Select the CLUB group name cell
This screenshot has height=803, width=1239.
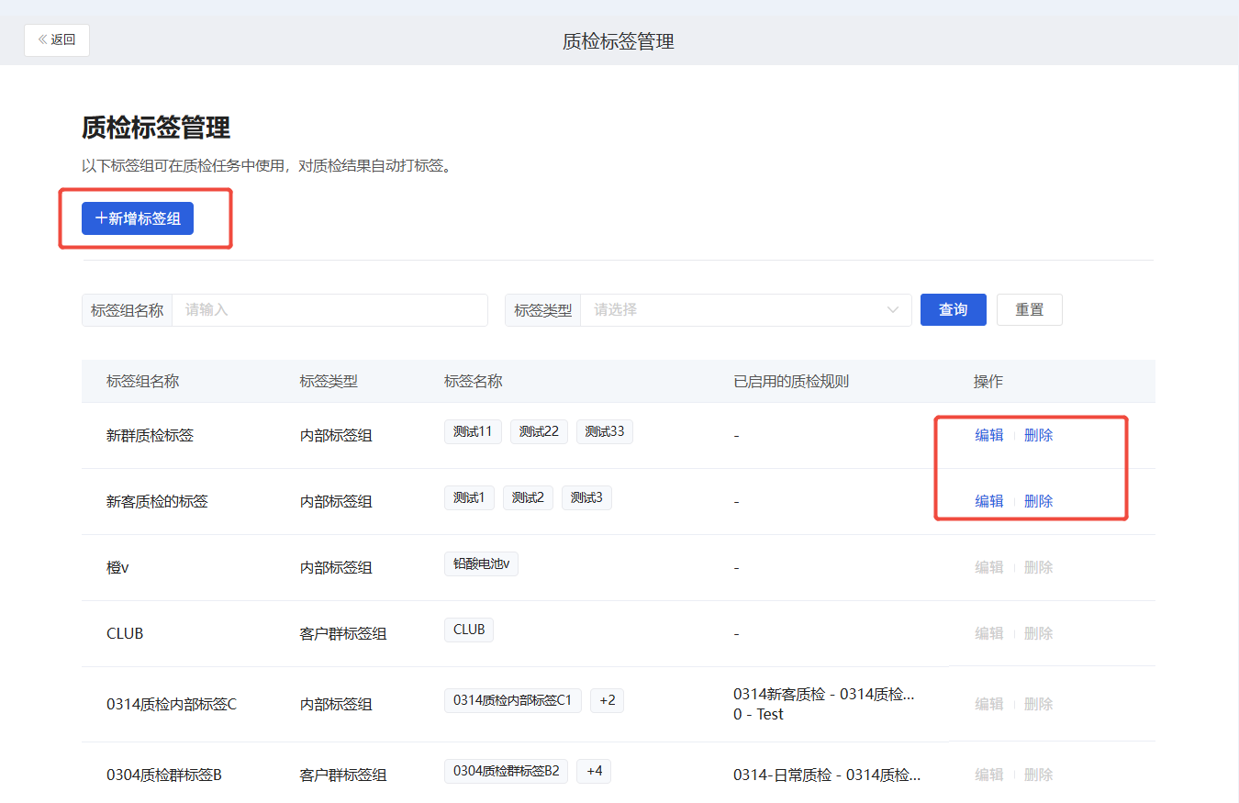pos(125,634)
